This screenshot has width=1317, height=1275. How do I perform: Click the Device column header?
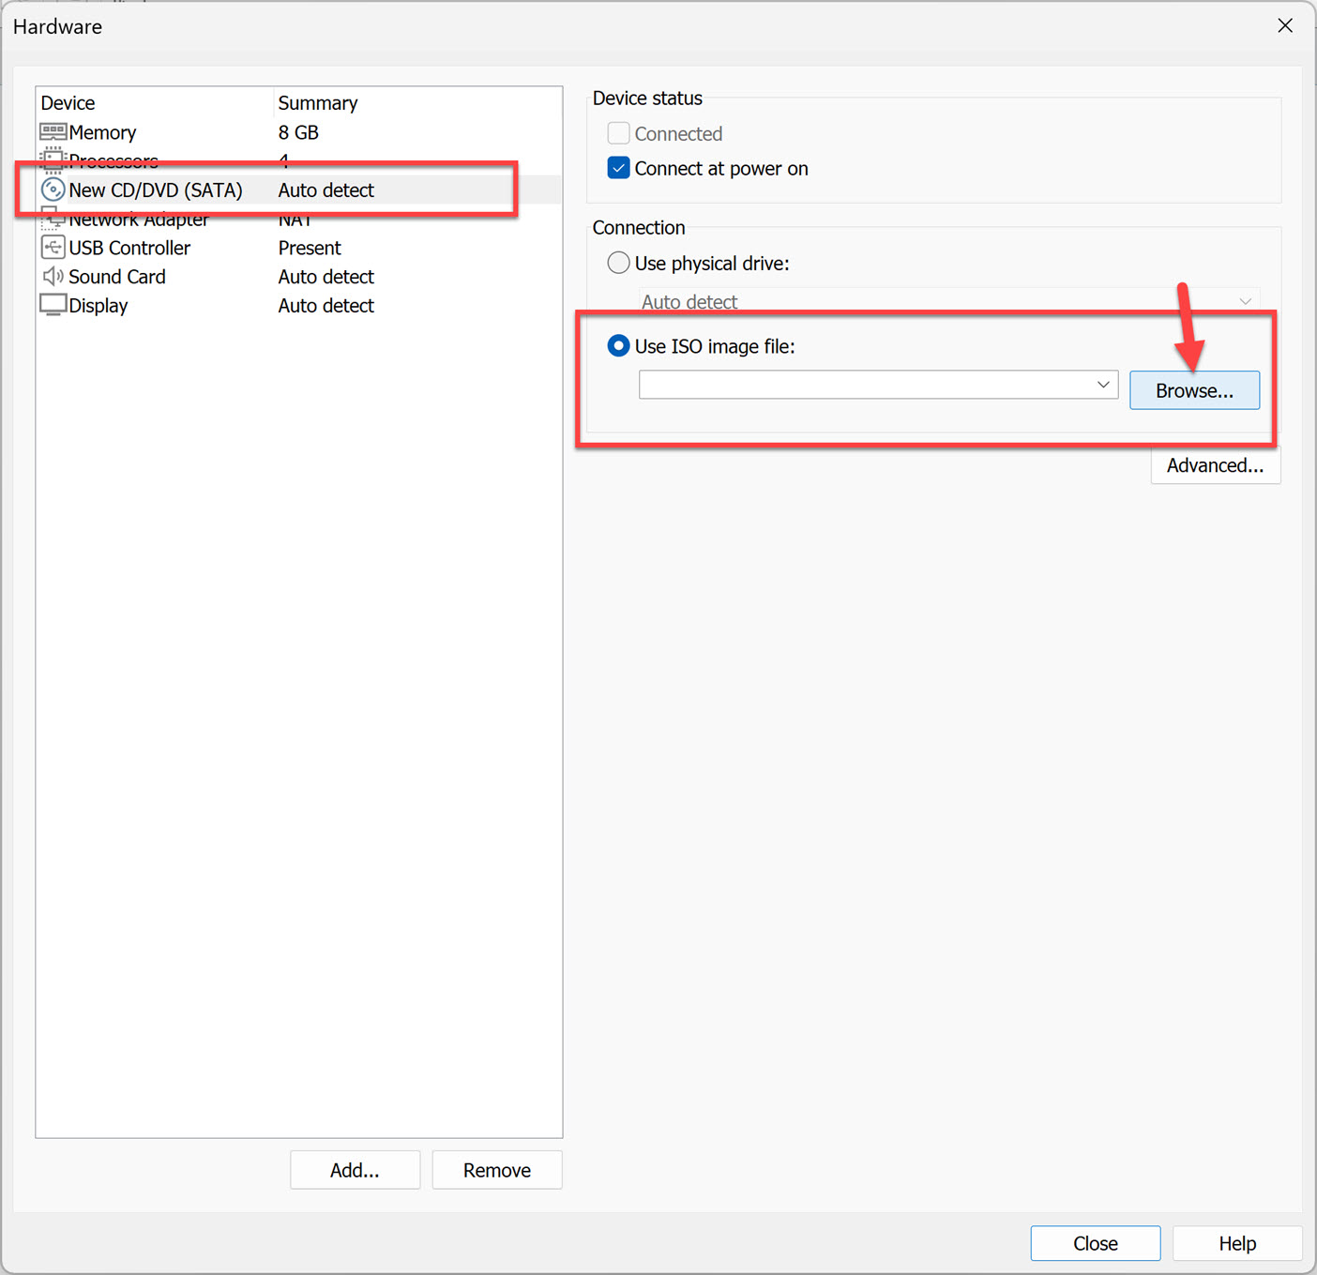click(x=68, y=102)
